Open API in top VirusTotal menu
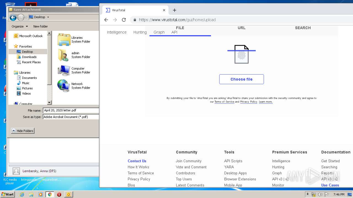 (x=174, y=32)
